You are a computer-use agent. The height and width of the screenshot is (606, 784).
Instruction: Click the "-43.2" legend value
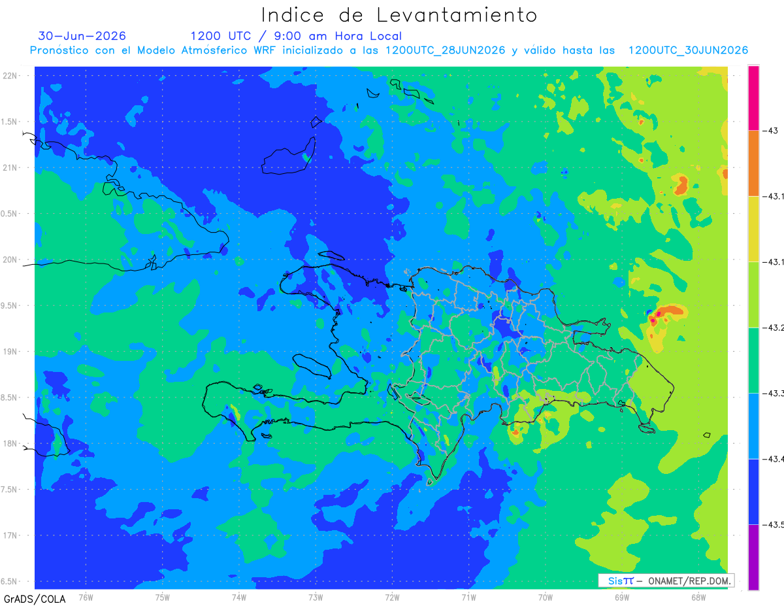coord(774,328)
